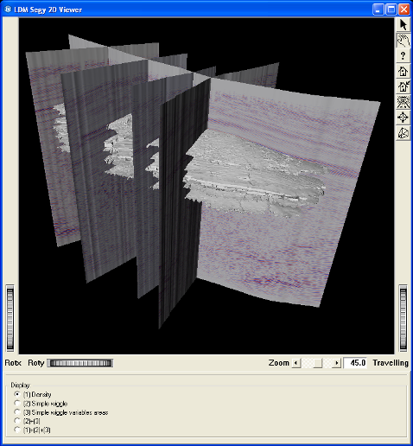Screen dimensions: 413x446
Task: Activate the seek crosshair icon
Action: point(403,118)
